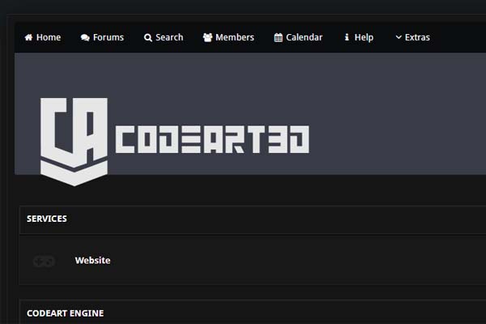The height and width of the screenshot is (324, 486).
Task: Open the Calendar page
Action: [298, 37]
